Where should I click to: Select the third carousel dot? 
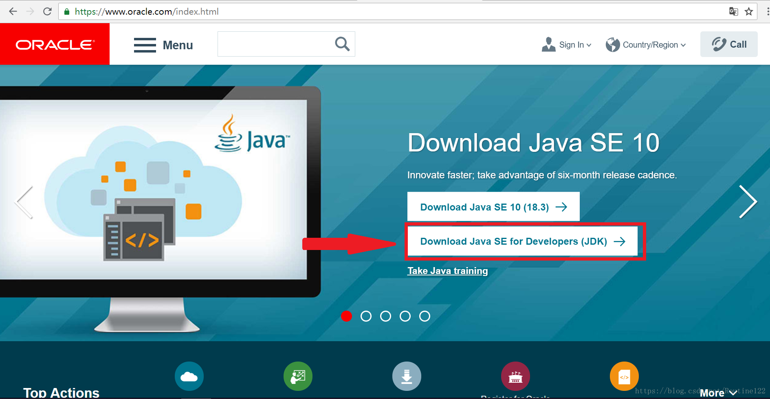coord(385,316)
